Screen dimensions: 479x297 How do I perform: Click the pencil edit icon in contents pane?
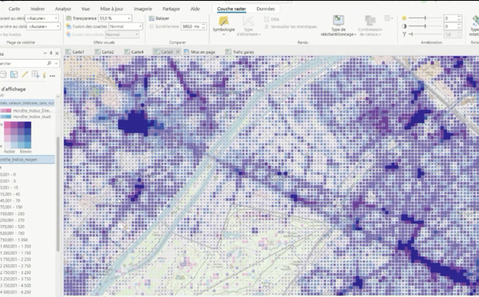point(25,74)
